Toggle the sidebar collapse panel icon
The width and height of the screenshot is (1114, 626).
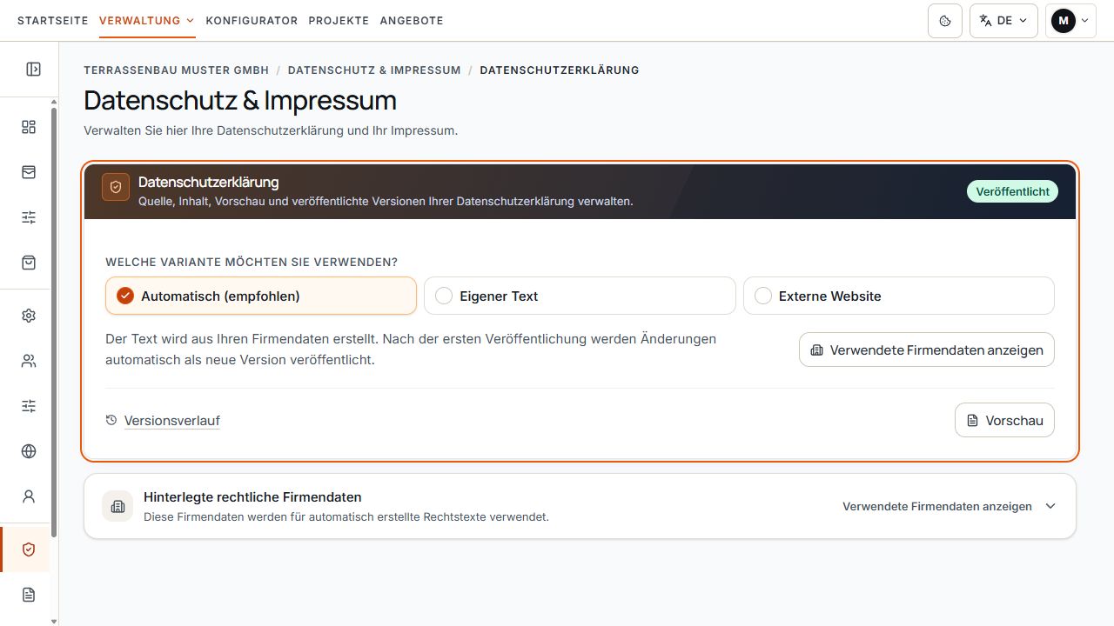[x=33, y=69]
